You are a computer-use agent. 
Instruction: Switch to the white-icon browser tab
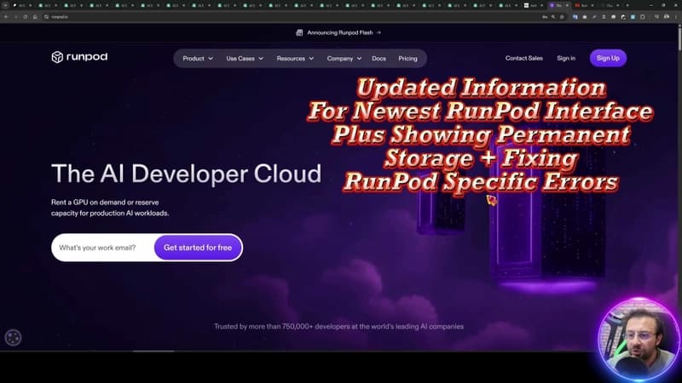[x=535, y=5]
